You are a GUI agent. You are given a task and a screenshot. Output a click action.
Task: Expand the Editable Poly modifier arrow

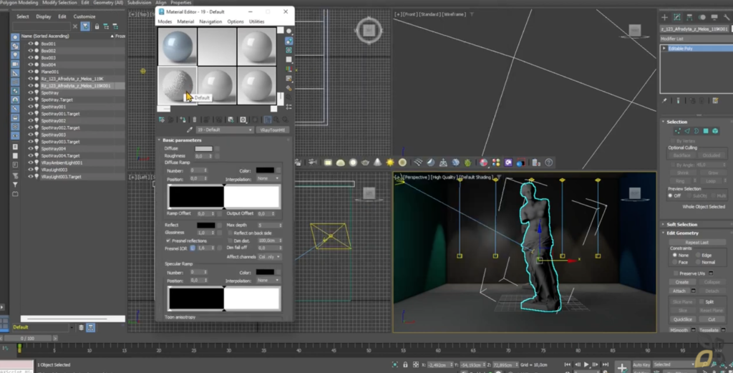point(664,49)
